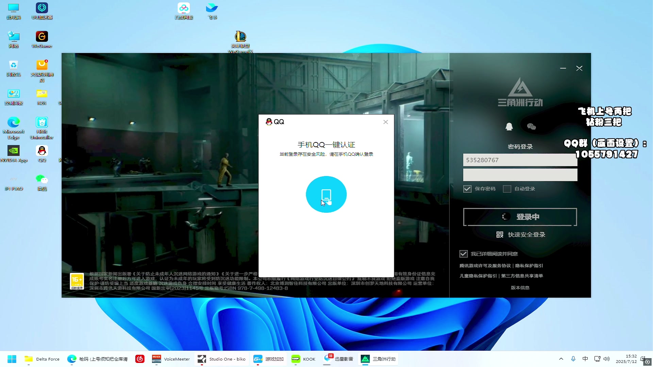Launch the 微信 desktop shortcut
653x367 pixels.
42,182
